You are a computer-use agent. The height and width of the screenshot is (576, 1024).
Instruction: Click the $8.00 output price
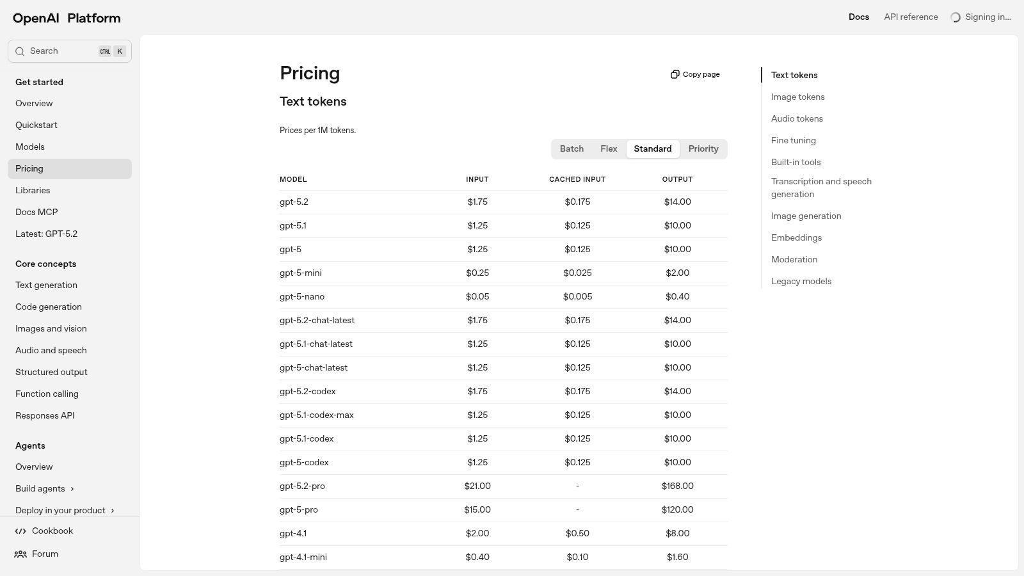[x=677, y=534]
